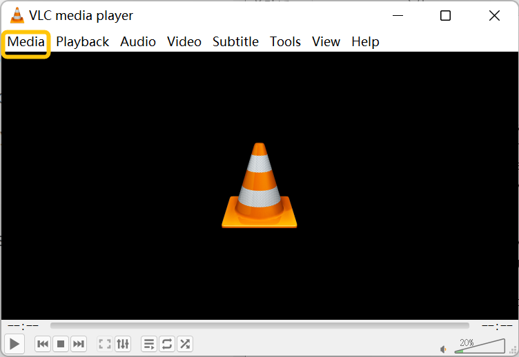
Task: Click the playback seek bar
Action: [259, 325]
